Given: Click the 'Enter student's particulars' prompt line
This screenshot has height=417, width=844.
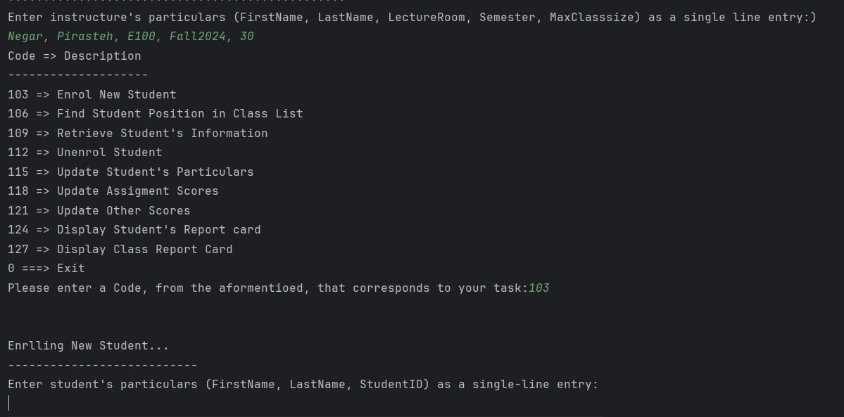Looking at the screenshot, I should coord(303,385).
